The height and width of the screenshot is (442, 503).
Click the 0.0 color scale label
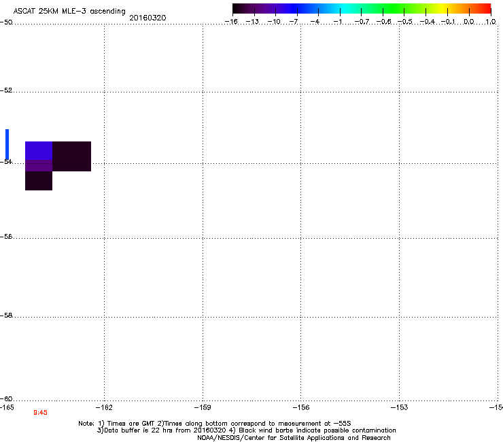click(469, 22)
